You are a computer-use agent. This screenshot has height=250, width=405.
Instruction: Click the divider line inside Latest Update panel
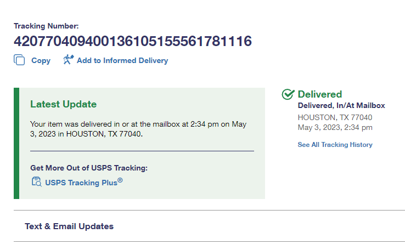click(x=142, y=150)
